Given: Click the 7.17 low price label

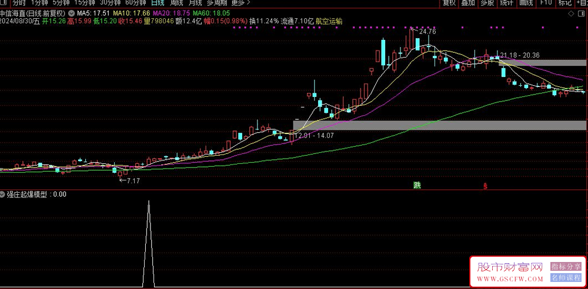Looking at the screenshot, I should coord(133,181).
